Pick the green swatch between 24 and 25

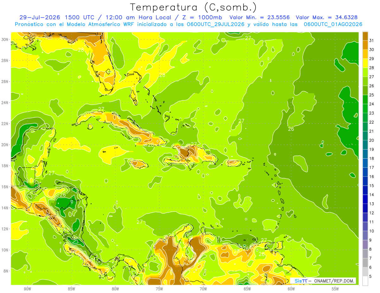coord(365,99)
